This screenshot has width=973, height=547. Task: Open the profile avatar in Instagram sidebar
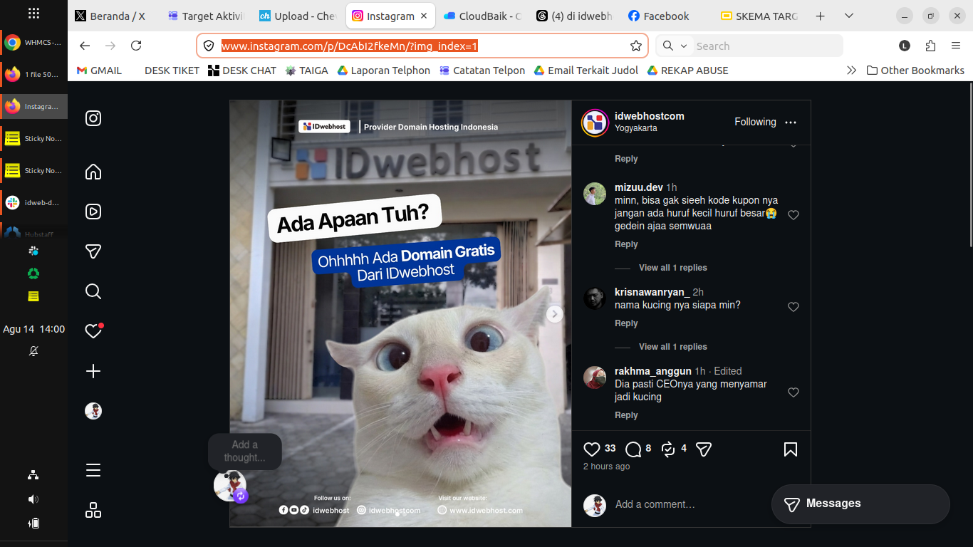93,411
